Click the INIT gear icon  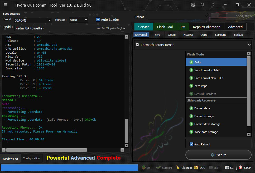click(211, 167)
